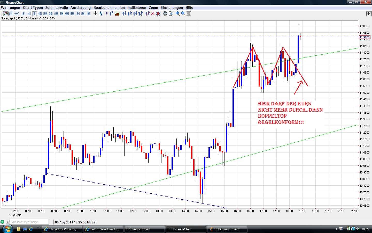
Task: Open the Einstellungen menu
Action: point(172,8)
